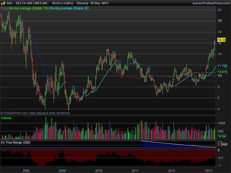Image resolution: width=231 pixels, height=173 pixels.
Task: Open the www.ProRealTime.com link
Action: coord(211,3)
